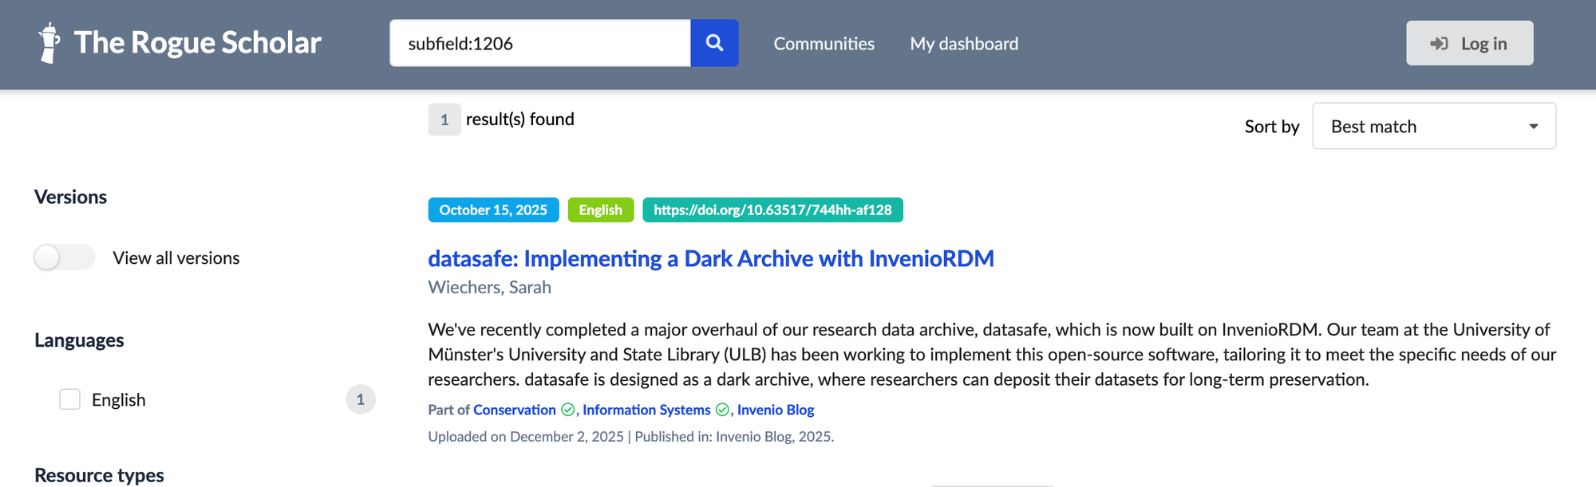The width and height of the screenshot is (1596, 487).
Task: Click the verified checkmark beside Information Systems
Action: click(722, 410)
